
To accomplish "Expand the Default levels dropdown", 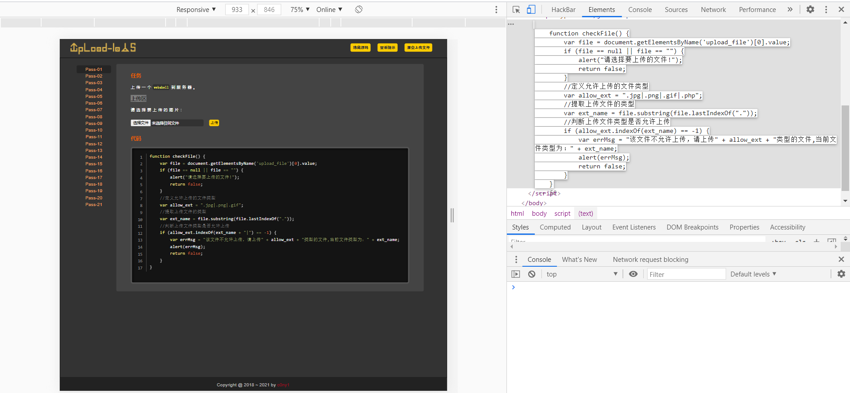I will [753, 274].
